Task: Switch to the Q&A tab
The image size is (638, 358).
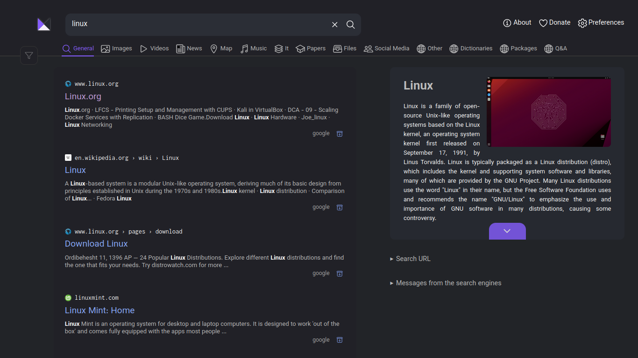Action: click(556, 48)
